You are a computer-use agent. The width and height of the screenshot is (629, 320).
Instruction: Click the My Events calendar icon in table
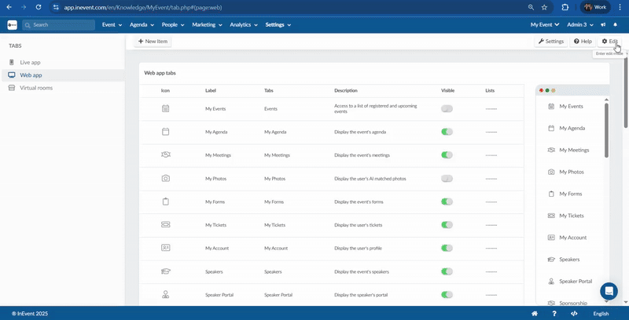[165, 108]
